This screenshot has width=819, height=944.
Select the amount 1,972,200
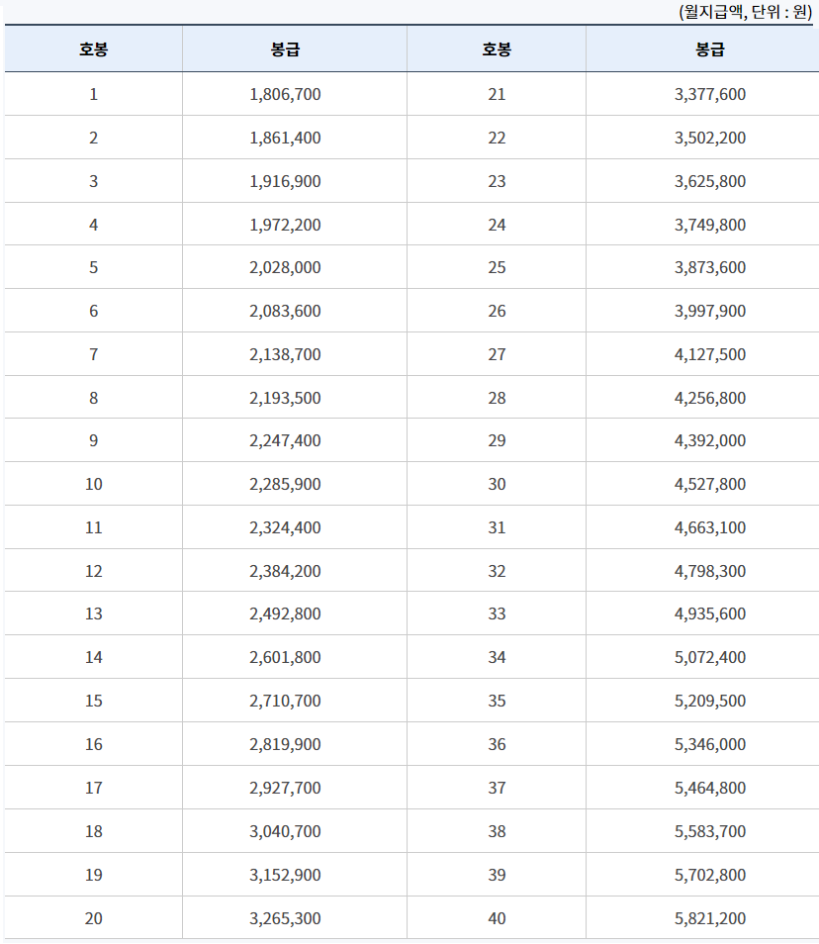[x=285, y=225]
